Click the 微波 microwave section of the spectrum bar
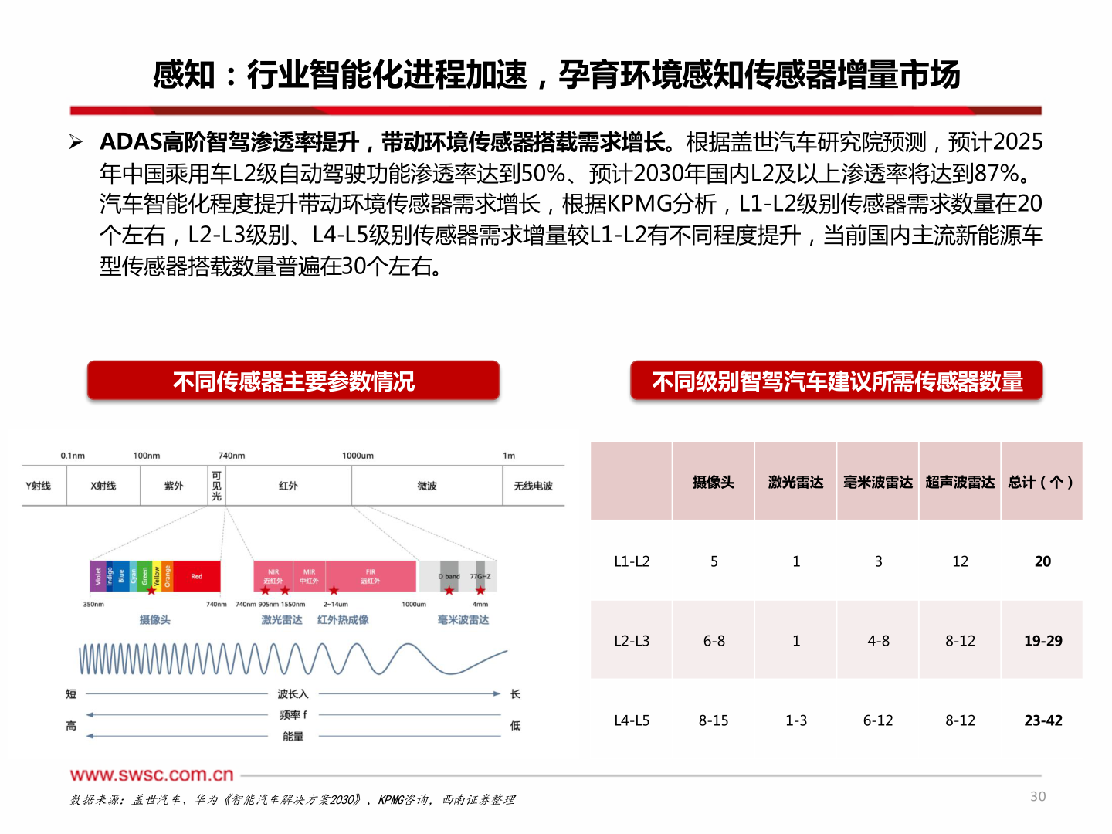Viewport: 1112px width, 834px height. [426, 486]
